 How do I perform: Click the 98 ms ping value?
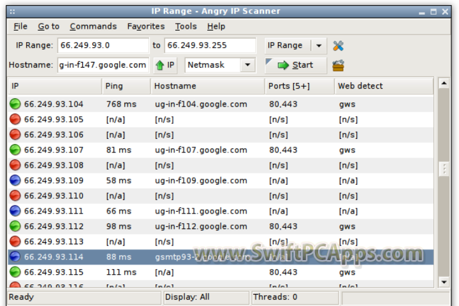[119, 226]
